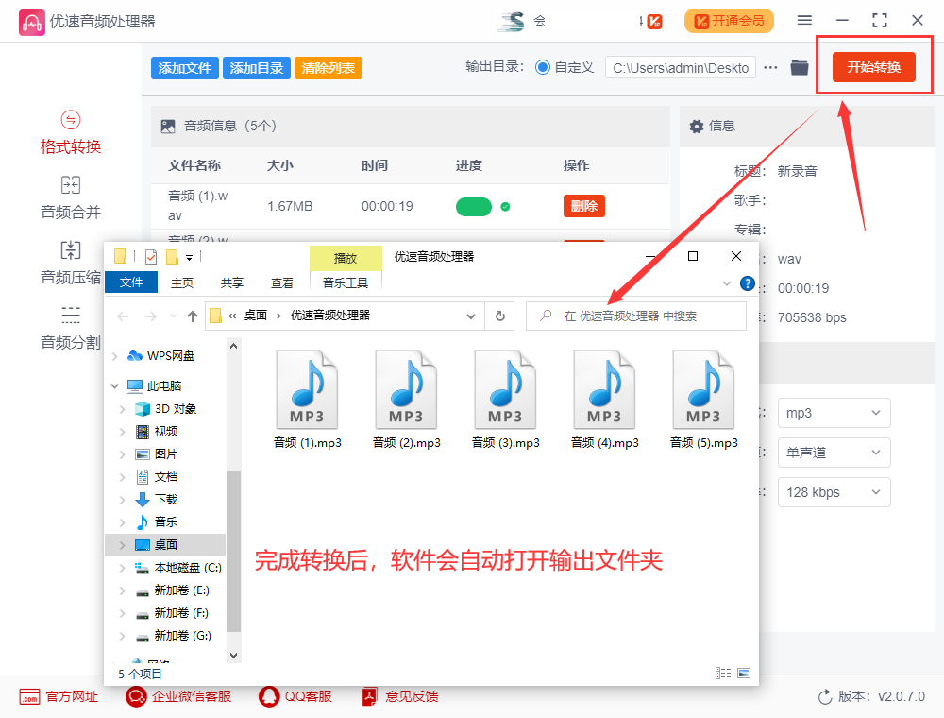Open the hamburger menu in title bar
Image resolution: width=944 pixels, height=718 pixels.
tap(804, 21)
